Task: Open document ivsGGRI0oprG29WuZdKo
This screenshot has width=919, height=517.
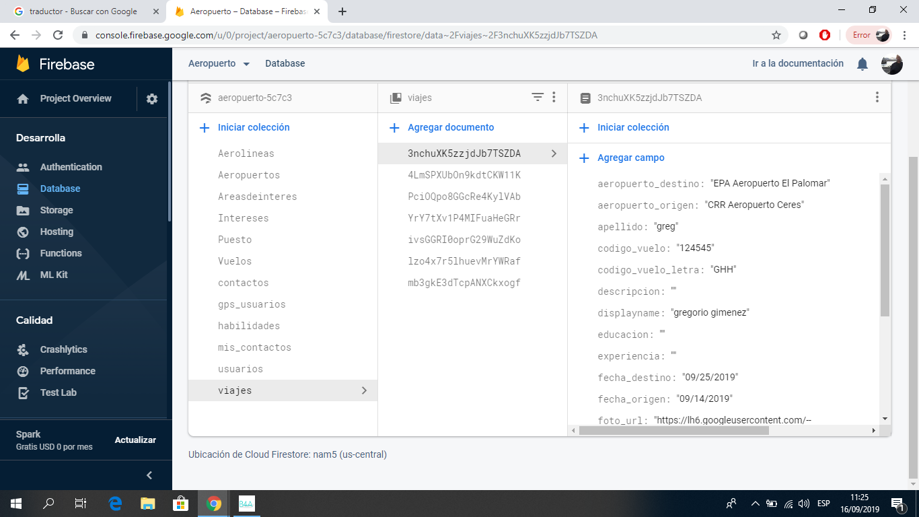Action: tap(464, 240)
